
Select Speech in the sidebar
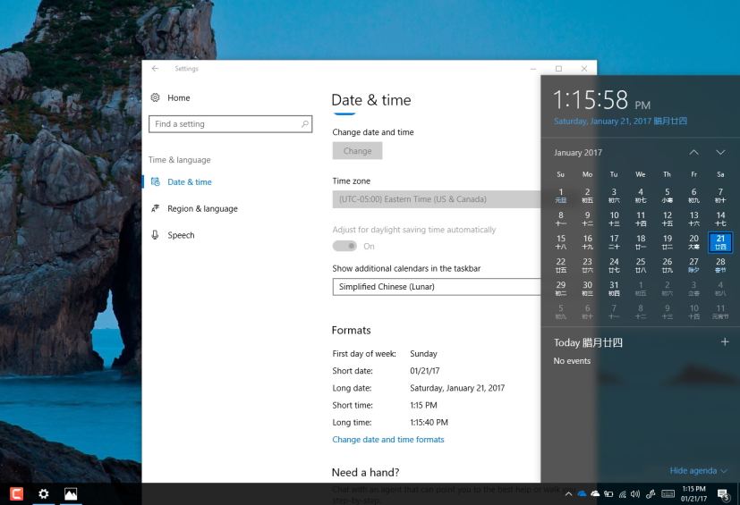coord(181,235)
